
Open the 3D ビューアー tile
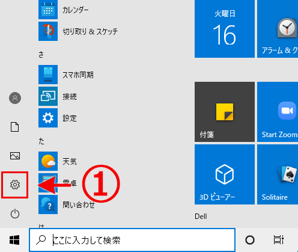coord(225,174)
